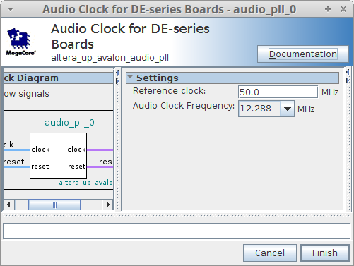354x266 pixels.
Task: Expand left pane with lower splitter arrow
Action: tap(117, 81)
